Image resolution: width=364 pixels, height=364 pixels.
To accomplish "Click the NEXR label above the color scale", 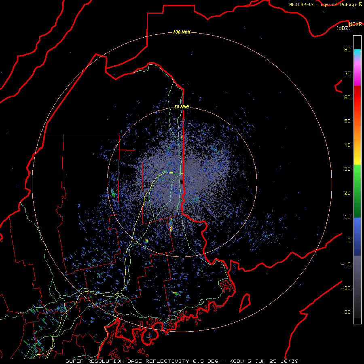I will 356,24.
